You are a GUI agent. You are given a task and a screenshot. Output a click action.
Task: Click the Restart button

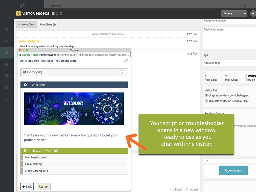point(43,186)
